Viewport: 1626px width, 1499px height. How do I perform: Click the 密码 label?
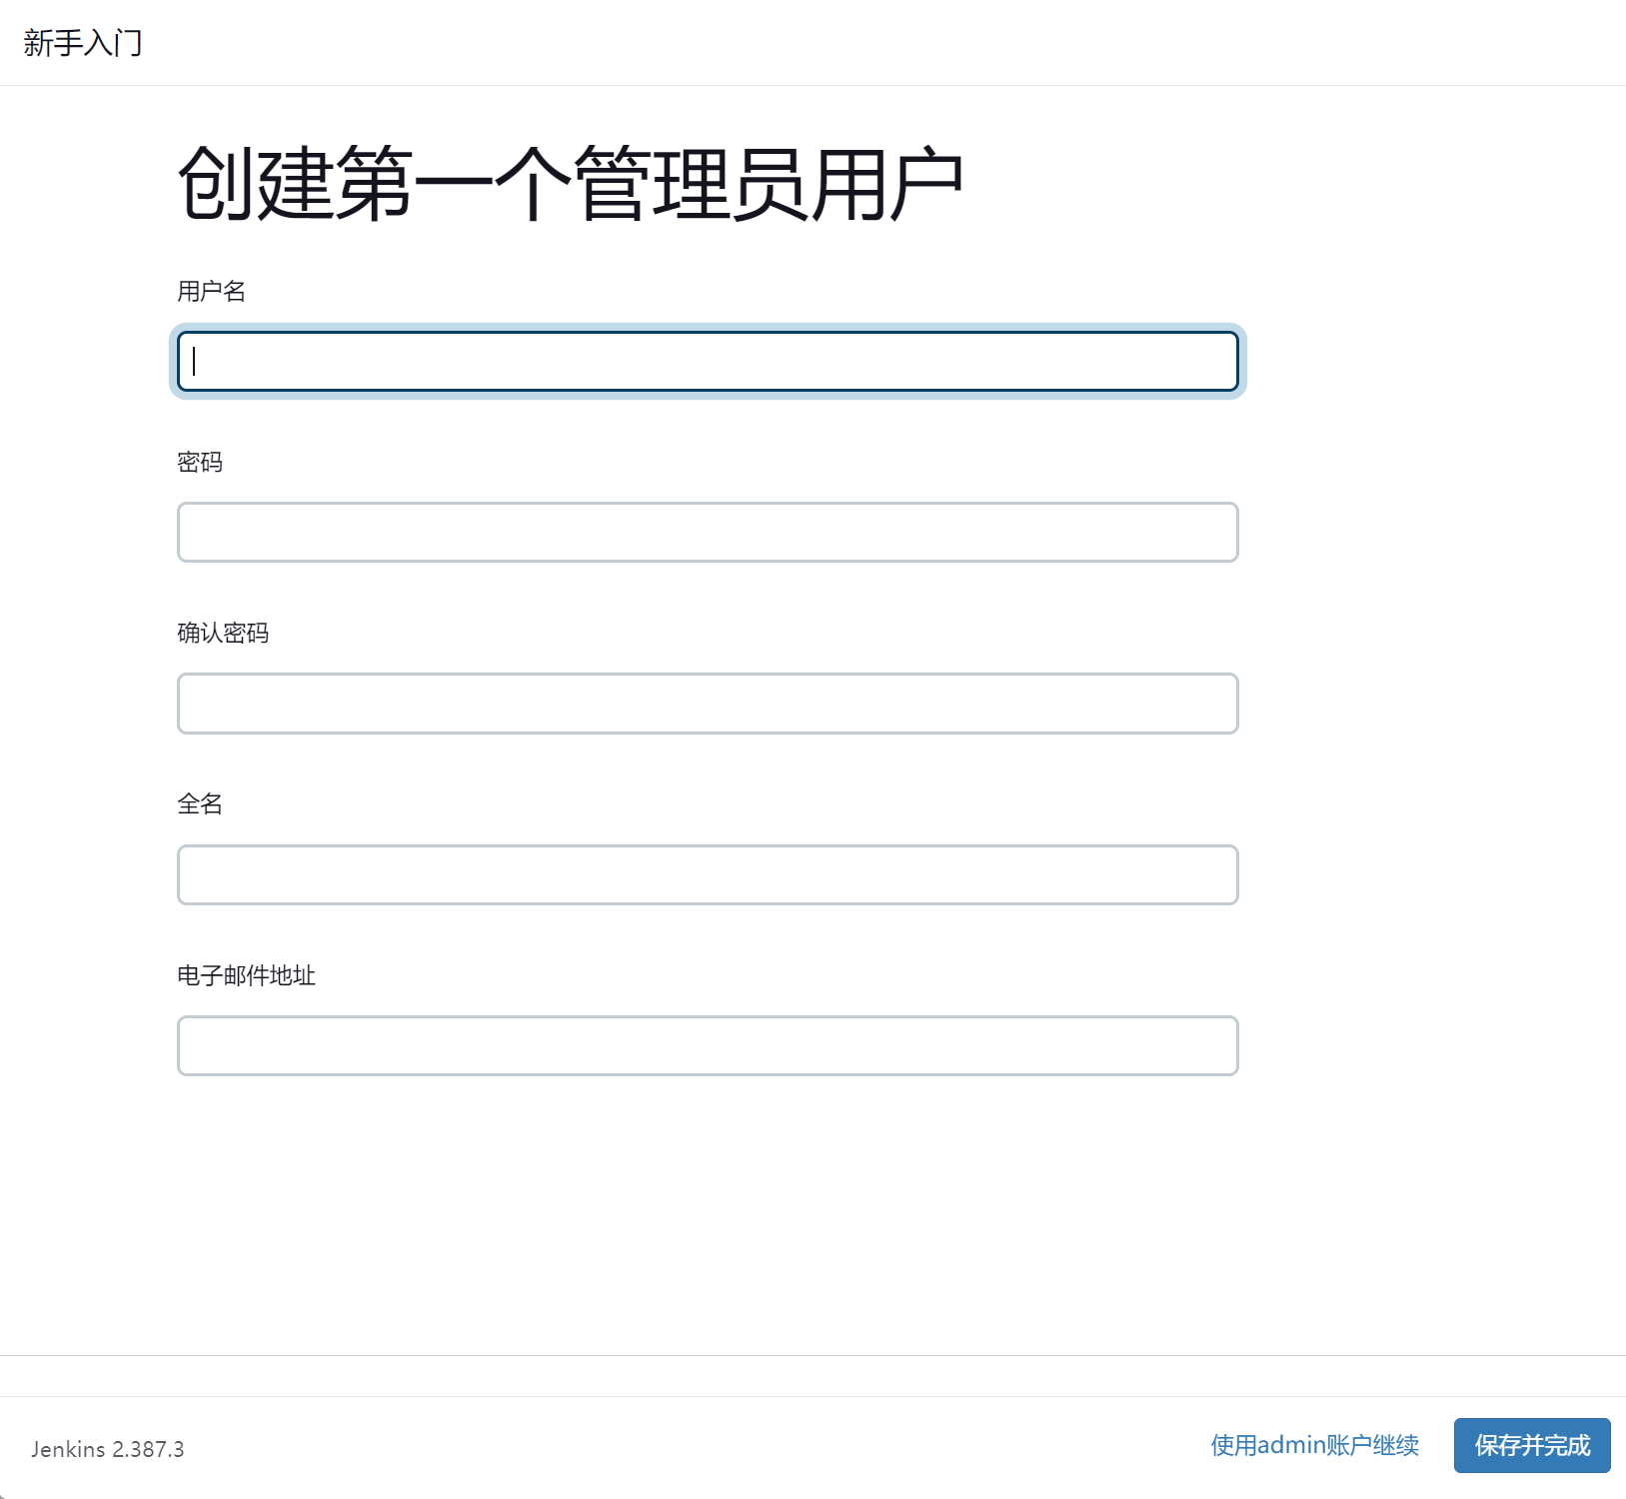click(x=200, y=462)
